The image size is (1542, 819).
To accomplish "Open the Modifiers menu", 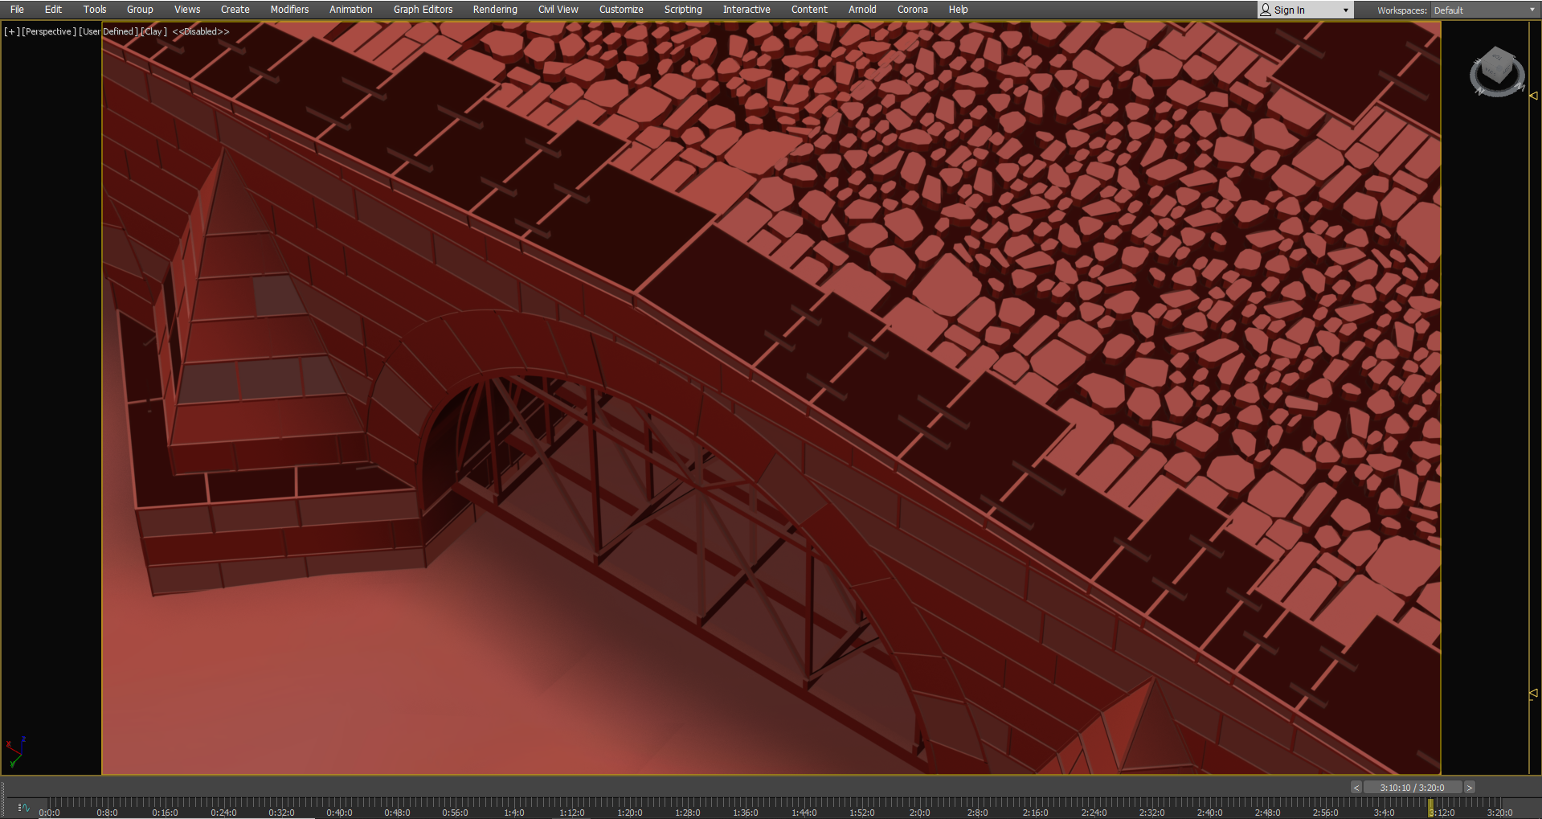I will click(x=289, y=10).
